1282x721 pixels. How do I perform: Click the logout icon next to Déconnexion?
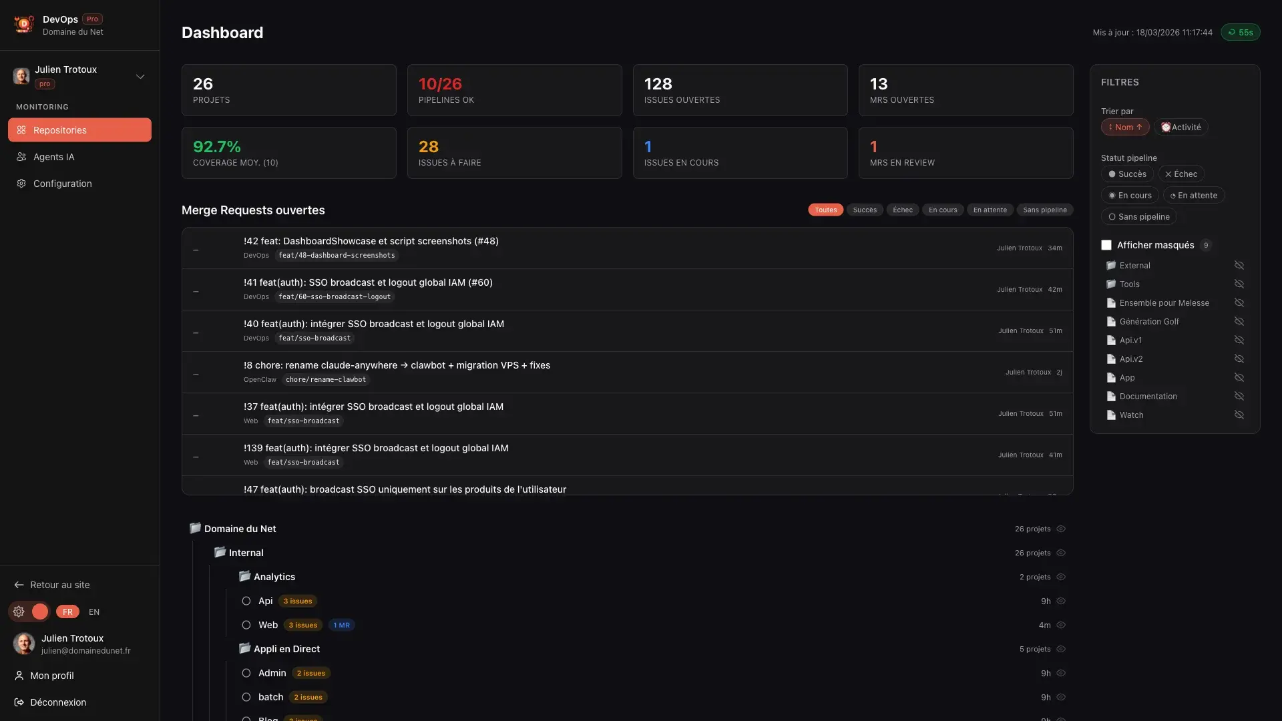point(19,702)
